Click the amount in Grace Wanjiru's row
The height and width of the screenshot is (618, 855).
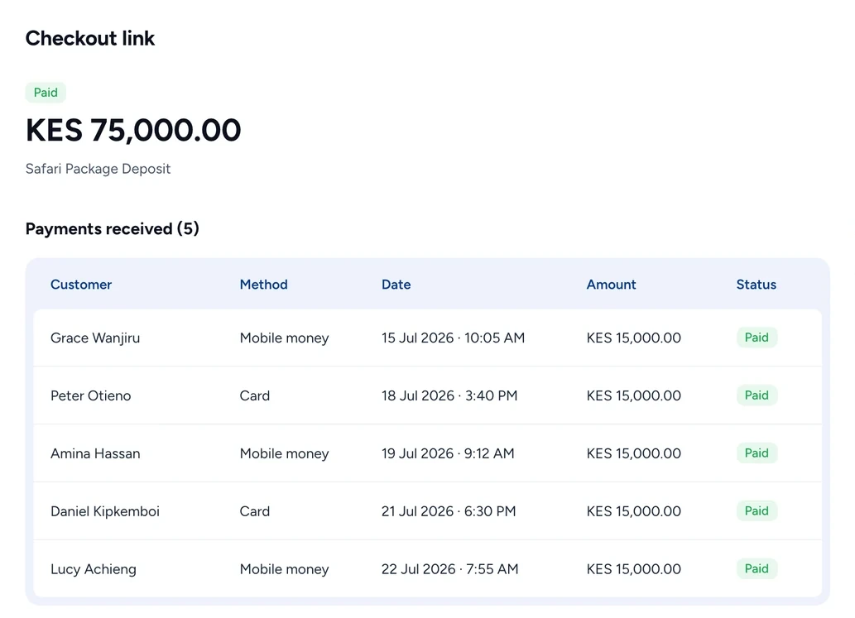pos(634,338)
